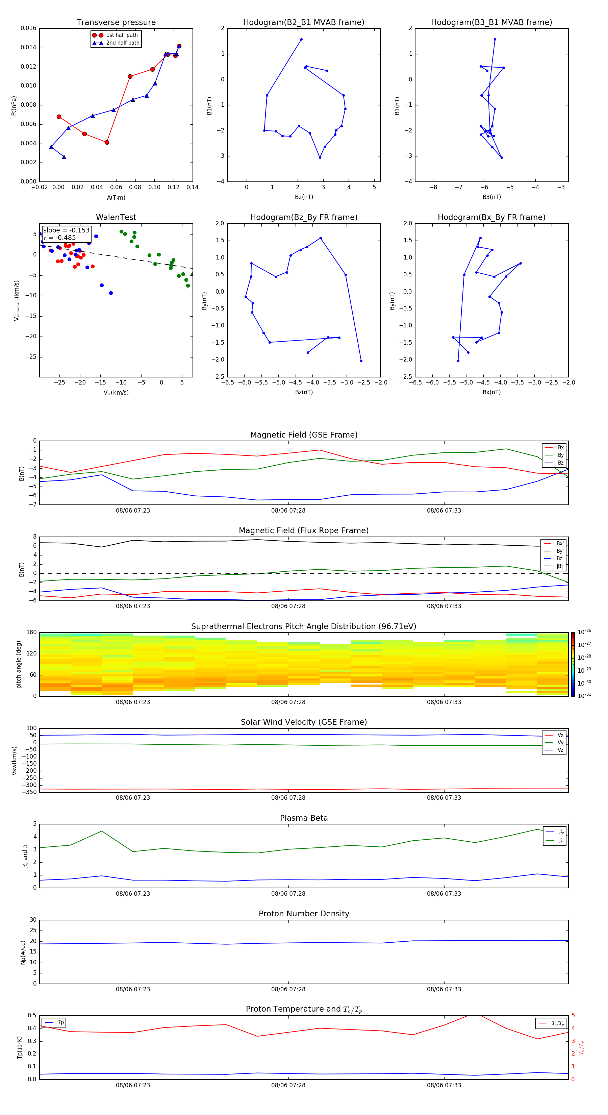Click the 10^-26 colorbar top label
Image resolution: width=608 pixels, height=1115 pixels.
pyautogui.click(x=584, y=632)
